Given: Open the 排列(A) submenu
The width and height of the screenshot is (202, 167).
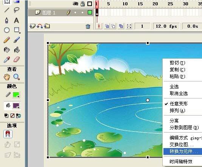Looking at the screenshot, I should click(177, 111).
